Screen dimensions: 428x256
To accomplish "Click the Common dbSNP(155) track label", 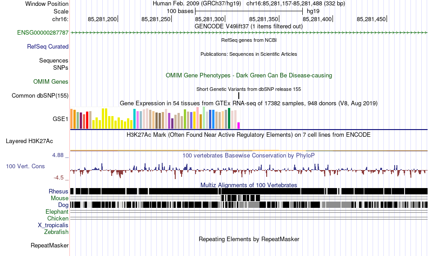I will 40,96.
